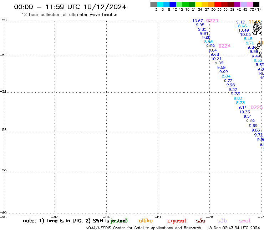This screenshot has height=231, width=264.
Task: Click the light blue value 8.73
Action: [240, 103]
